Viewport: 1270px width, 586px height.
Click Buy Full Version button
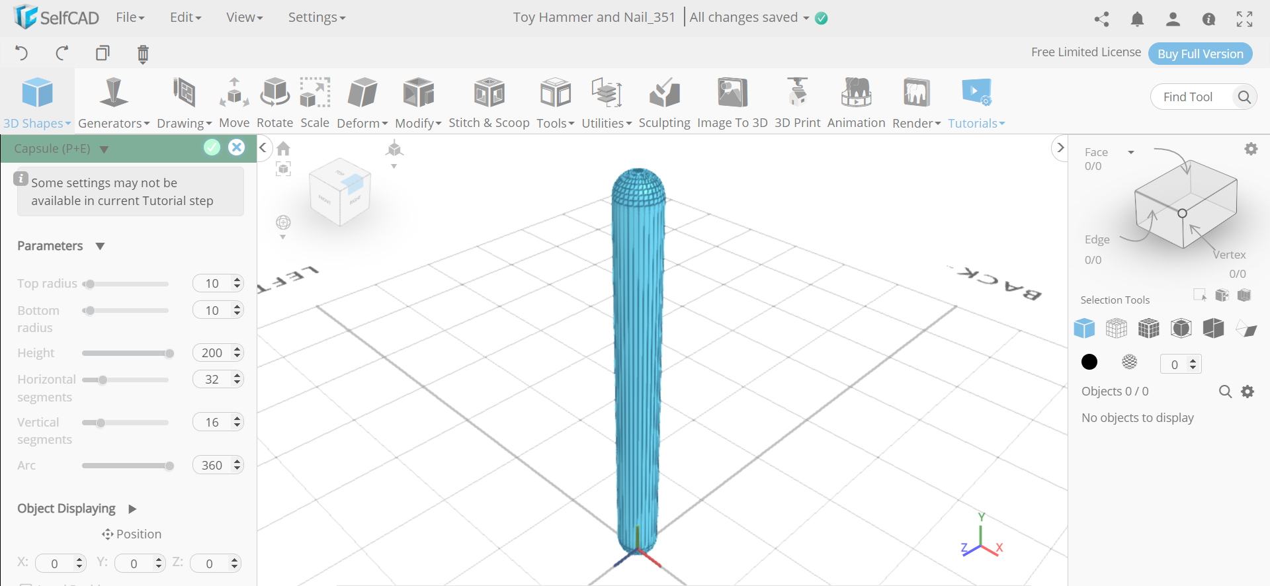[1201, 54]
